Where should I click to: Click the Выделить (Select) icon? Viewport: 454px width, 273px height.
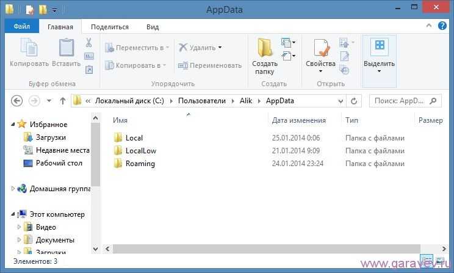[380, 45]
